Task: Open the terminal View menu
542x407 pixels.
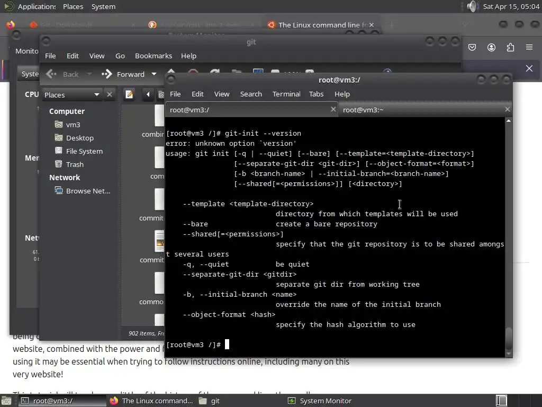Action: 222,94
